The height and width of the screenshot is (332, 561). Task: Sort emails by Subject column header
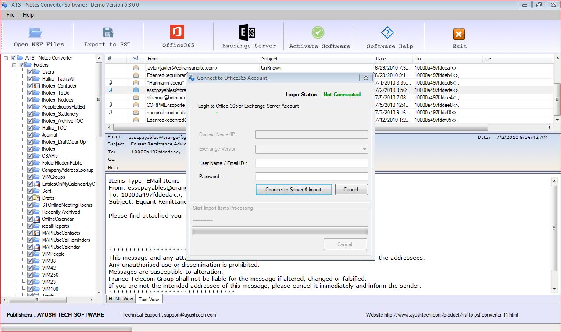coord(316,58)
